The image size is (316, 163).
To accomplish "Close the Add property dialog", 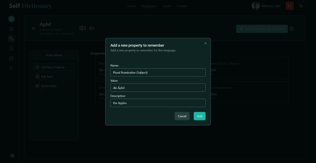I will tap(205, 43).
